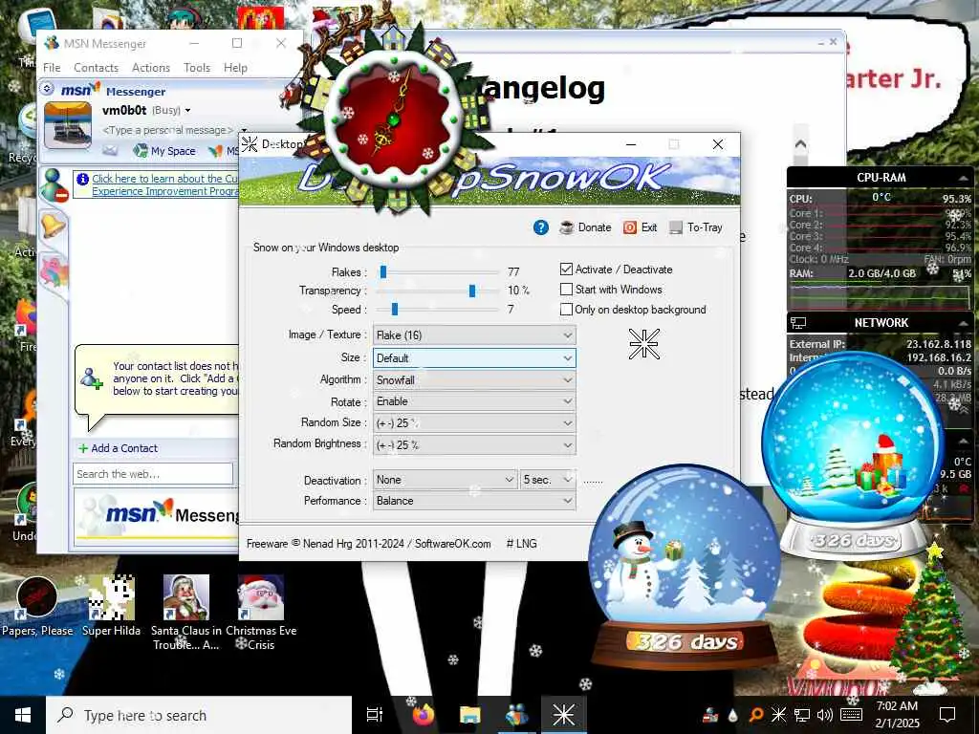The width and height of the screenshot is (979, 734).
Task: Click the taskbar clock showing 7:02 AM
Action: pos(897,715)
